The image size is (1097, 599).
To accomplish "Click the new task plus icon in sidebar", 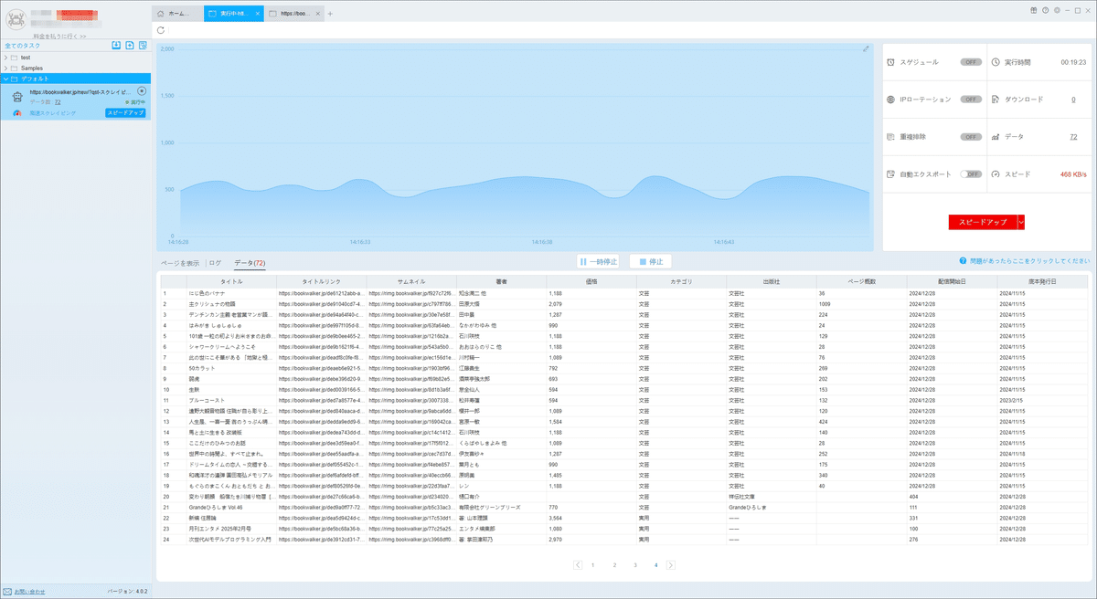I will coord(130,45).
